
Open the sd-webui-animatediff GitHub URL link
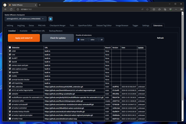tap(69, 104)
